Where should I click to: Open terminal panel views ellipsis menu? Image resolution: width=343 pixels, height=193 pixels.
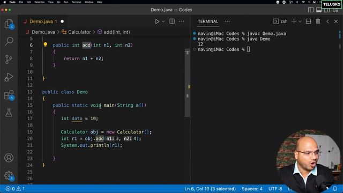[227, 21]
